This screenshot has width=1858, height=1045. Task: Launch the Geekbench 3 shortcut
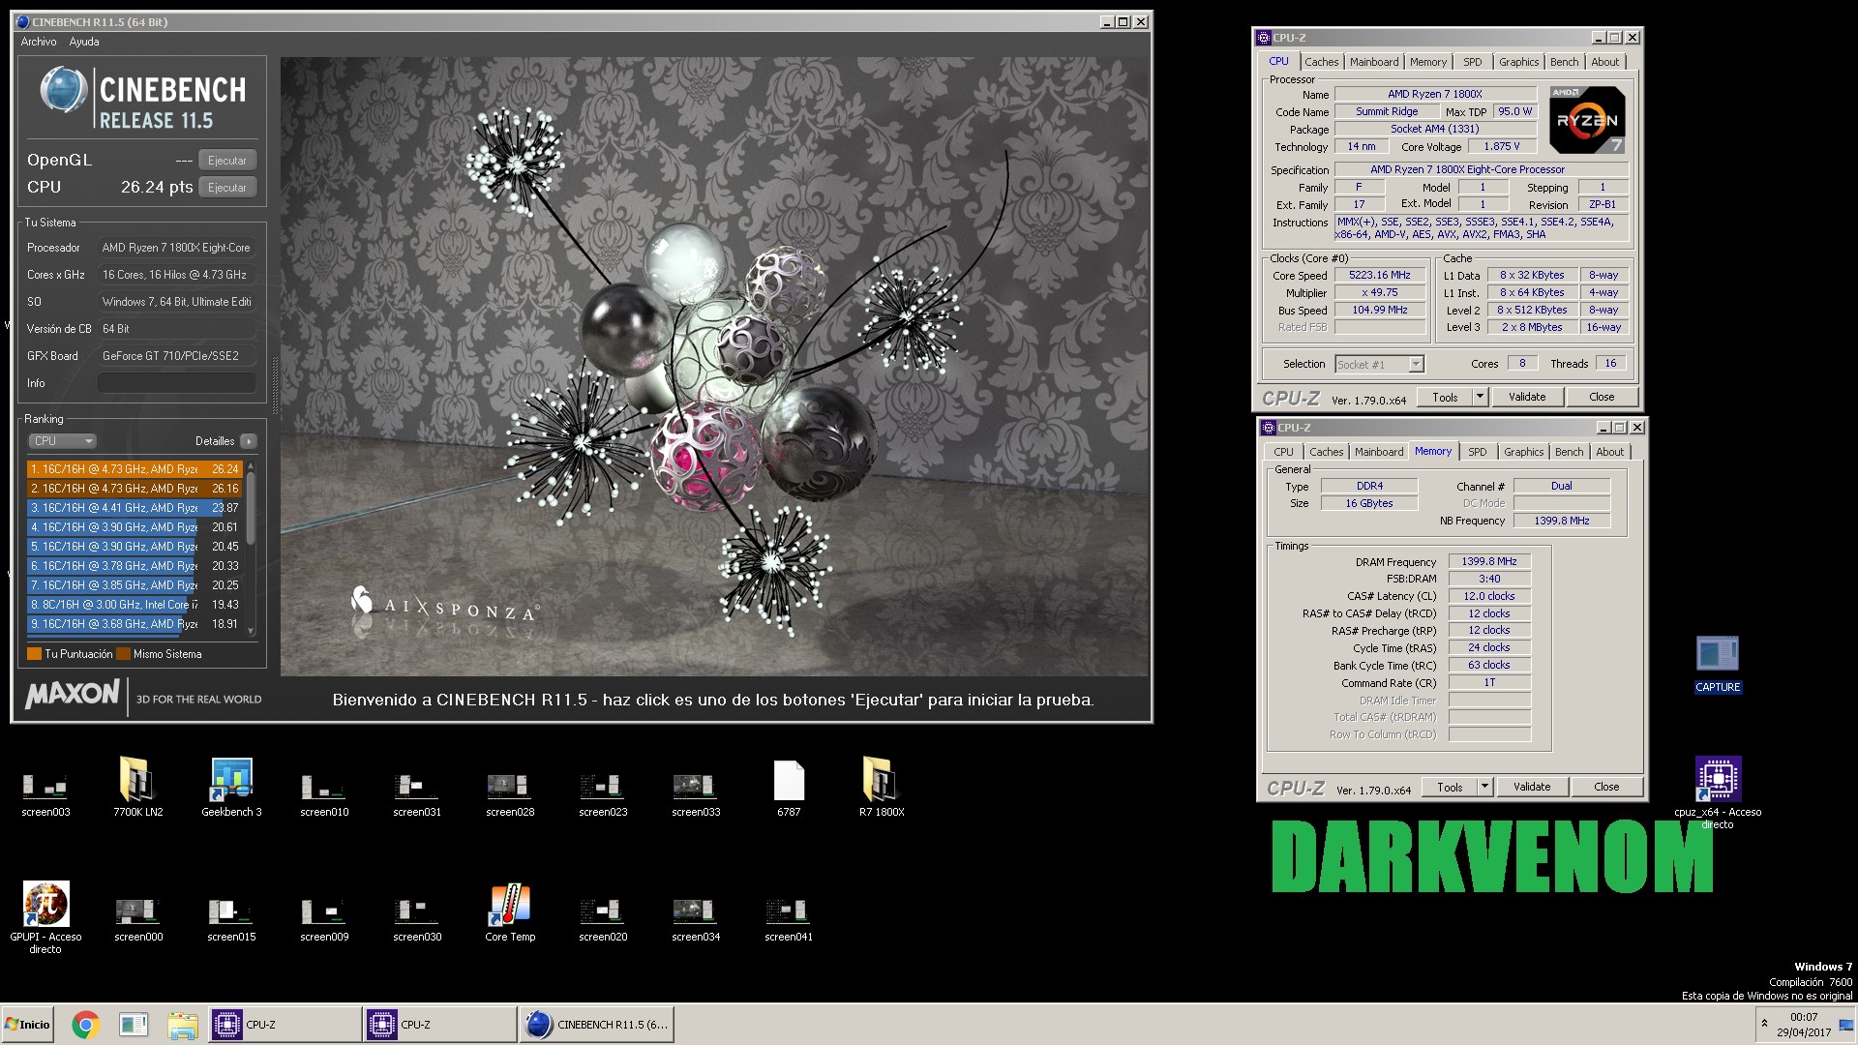pyautogui.click(x=231, y=789)
